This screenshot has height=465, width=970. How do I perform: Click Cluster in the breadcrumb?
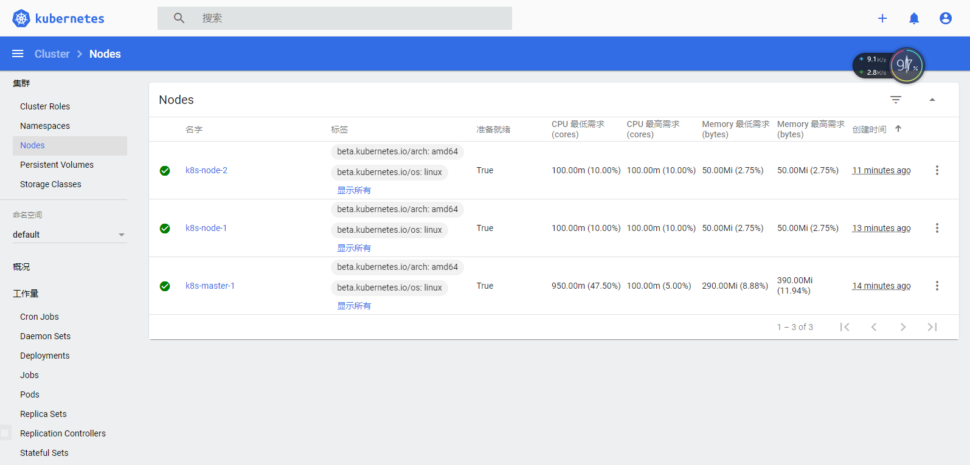click(x=52, y=53)
